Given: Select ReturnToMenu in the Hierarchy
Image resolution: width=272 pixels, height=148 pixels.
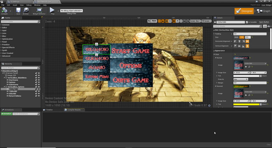Looking at the screenshot, I should click(15, 96).
